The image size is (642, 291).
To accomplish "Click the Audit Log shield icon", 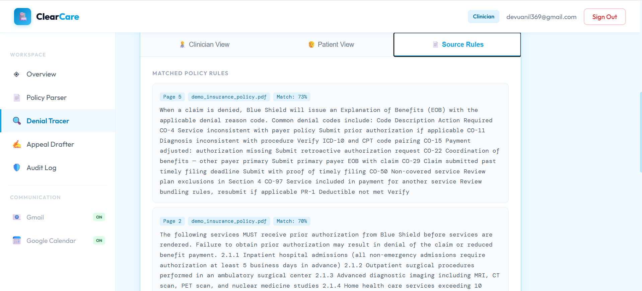I will (17, 167).
